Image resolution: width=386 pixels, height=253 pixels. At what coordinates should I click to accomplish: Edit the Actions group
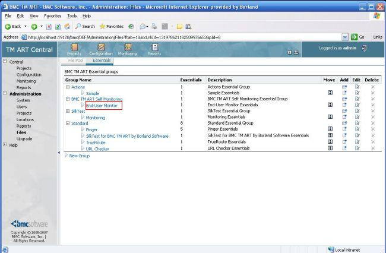point(357,87)
